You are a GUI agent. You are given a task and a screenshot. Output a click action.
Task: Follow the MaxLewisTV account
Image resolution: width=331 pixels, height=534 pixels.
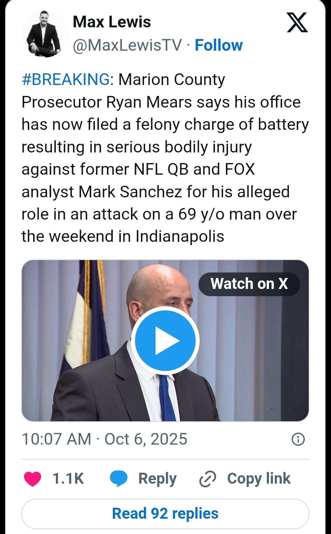point(218,45)
